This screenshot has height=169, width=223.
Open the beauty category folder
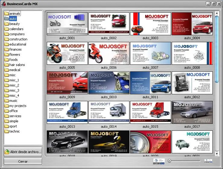[x=12, y=24]
